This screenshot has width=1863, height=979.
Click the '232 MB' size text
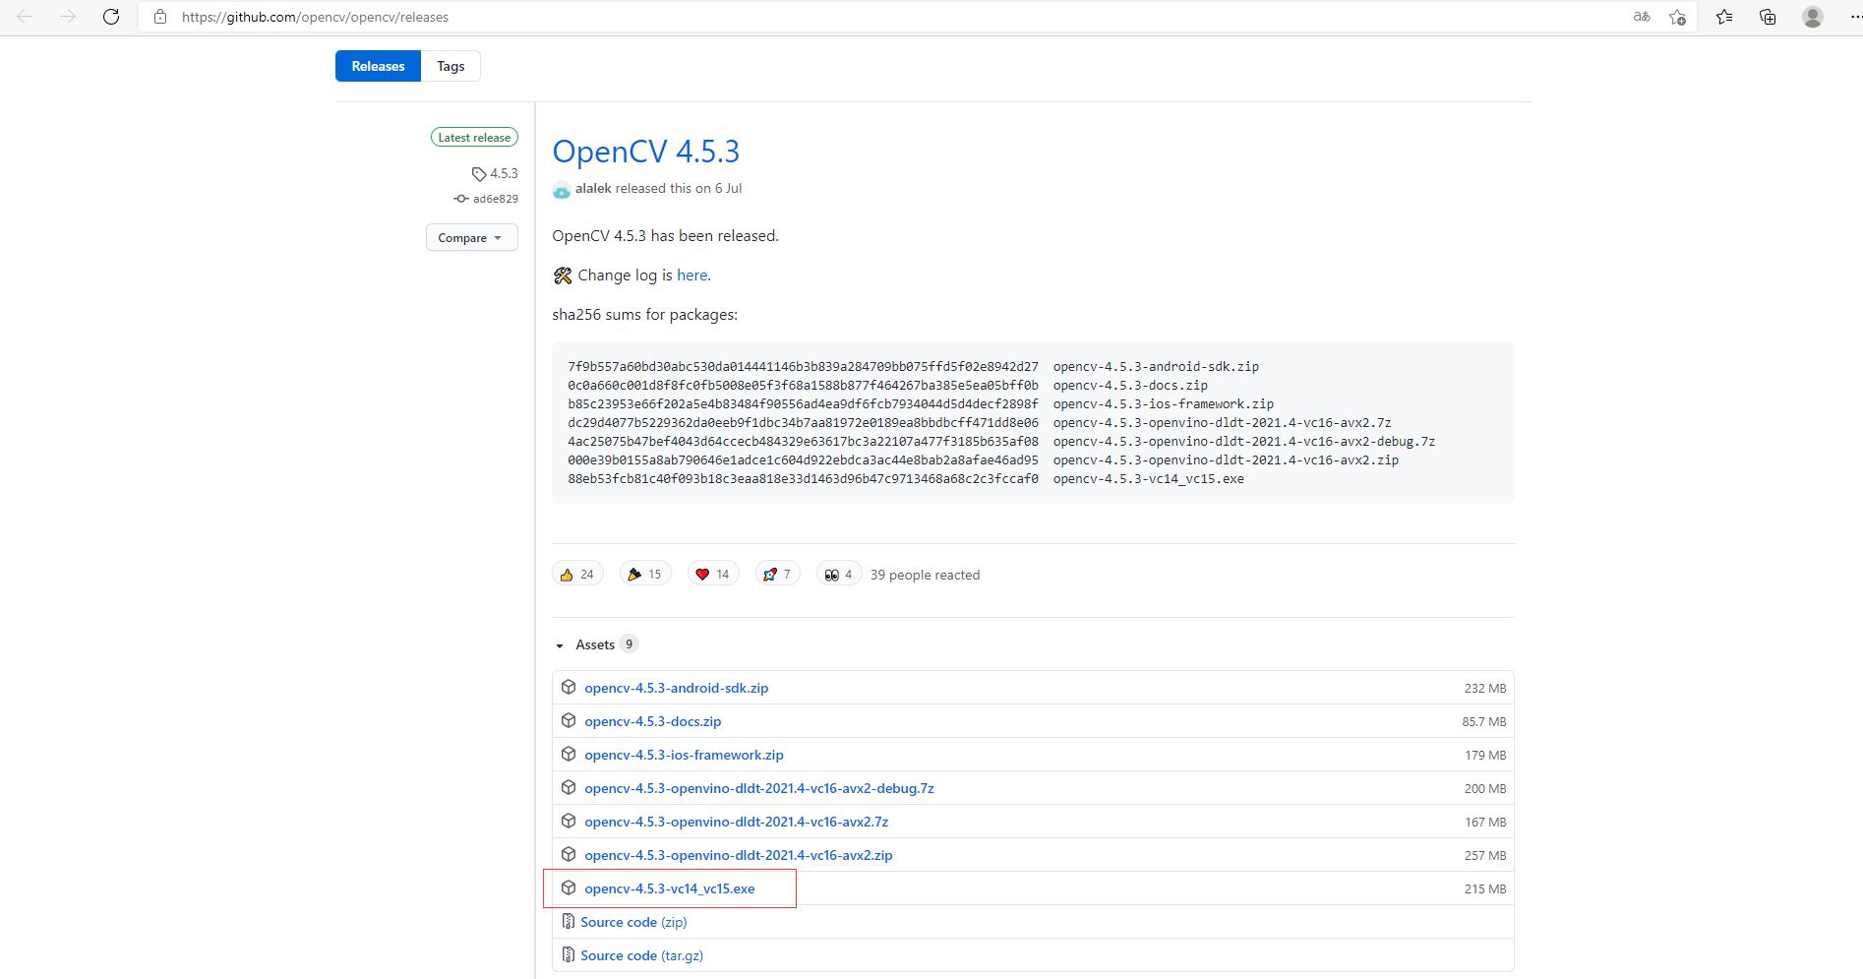tap(1485, 688)
